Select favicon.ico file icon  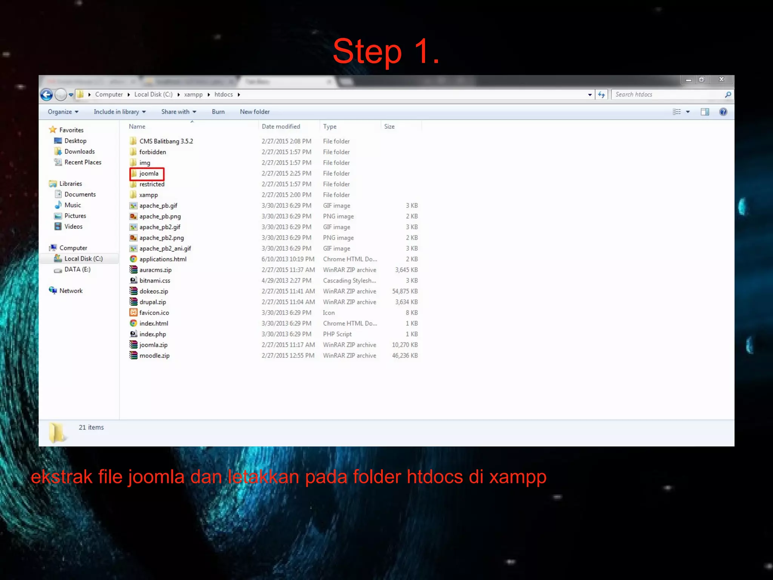pyautogui.click(x=133, y=312)
